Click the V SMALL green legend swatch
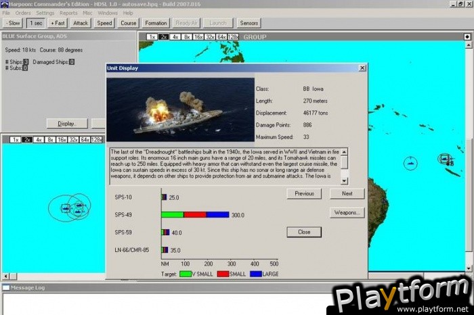 tap(186, 274)
